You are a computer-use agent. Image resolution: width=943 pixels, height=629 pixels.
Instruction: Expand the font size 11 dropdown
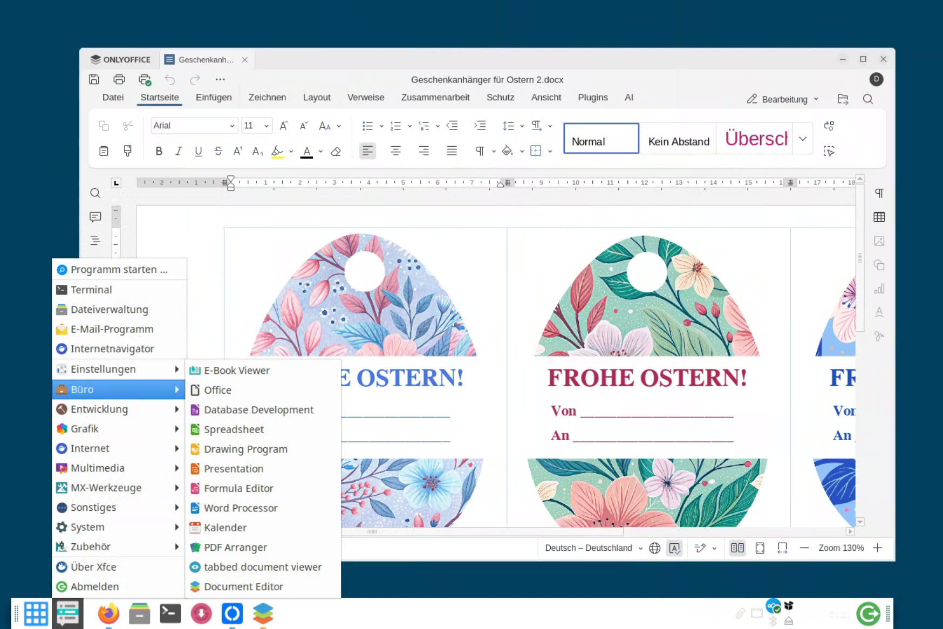pyautogui.click(x=266, y=126)
